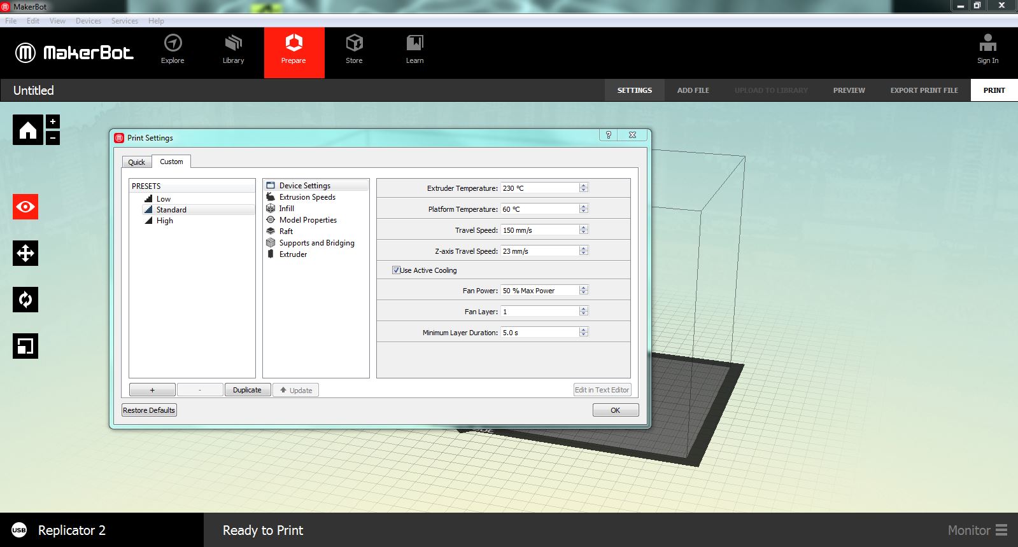Open the MakerBot Store

pos(354,50)
